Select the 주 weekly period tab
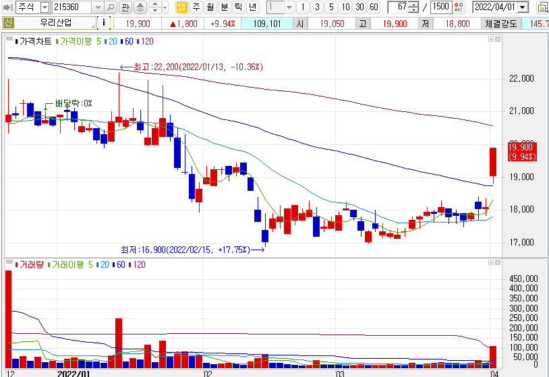Image resolution: width=549 pixels, height=377 pixels. 196,7
